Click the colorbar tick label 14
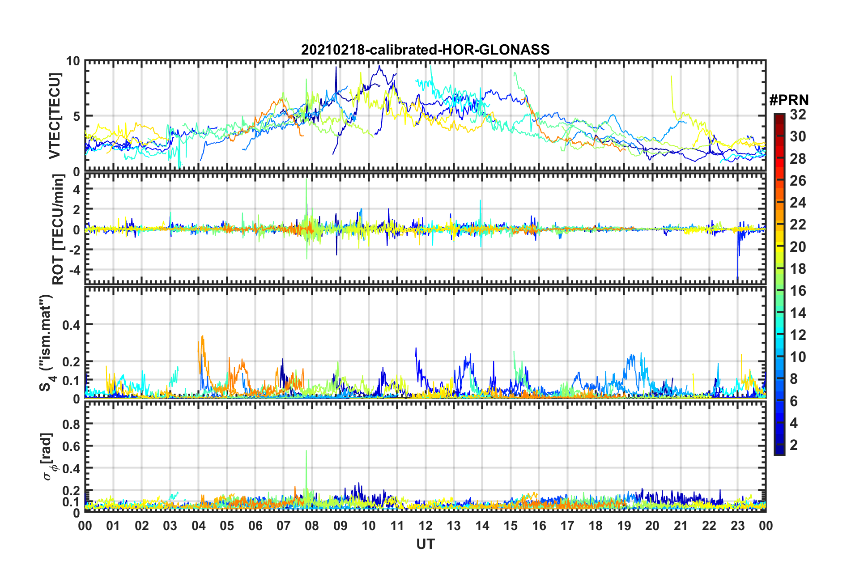This screenshot has width=851, height=569. [798, 313]
